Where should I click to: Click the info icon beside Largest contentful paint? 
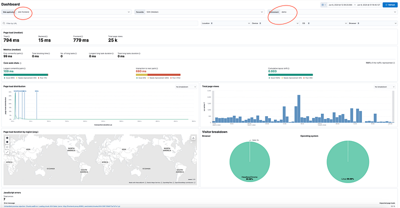(24, 68)
